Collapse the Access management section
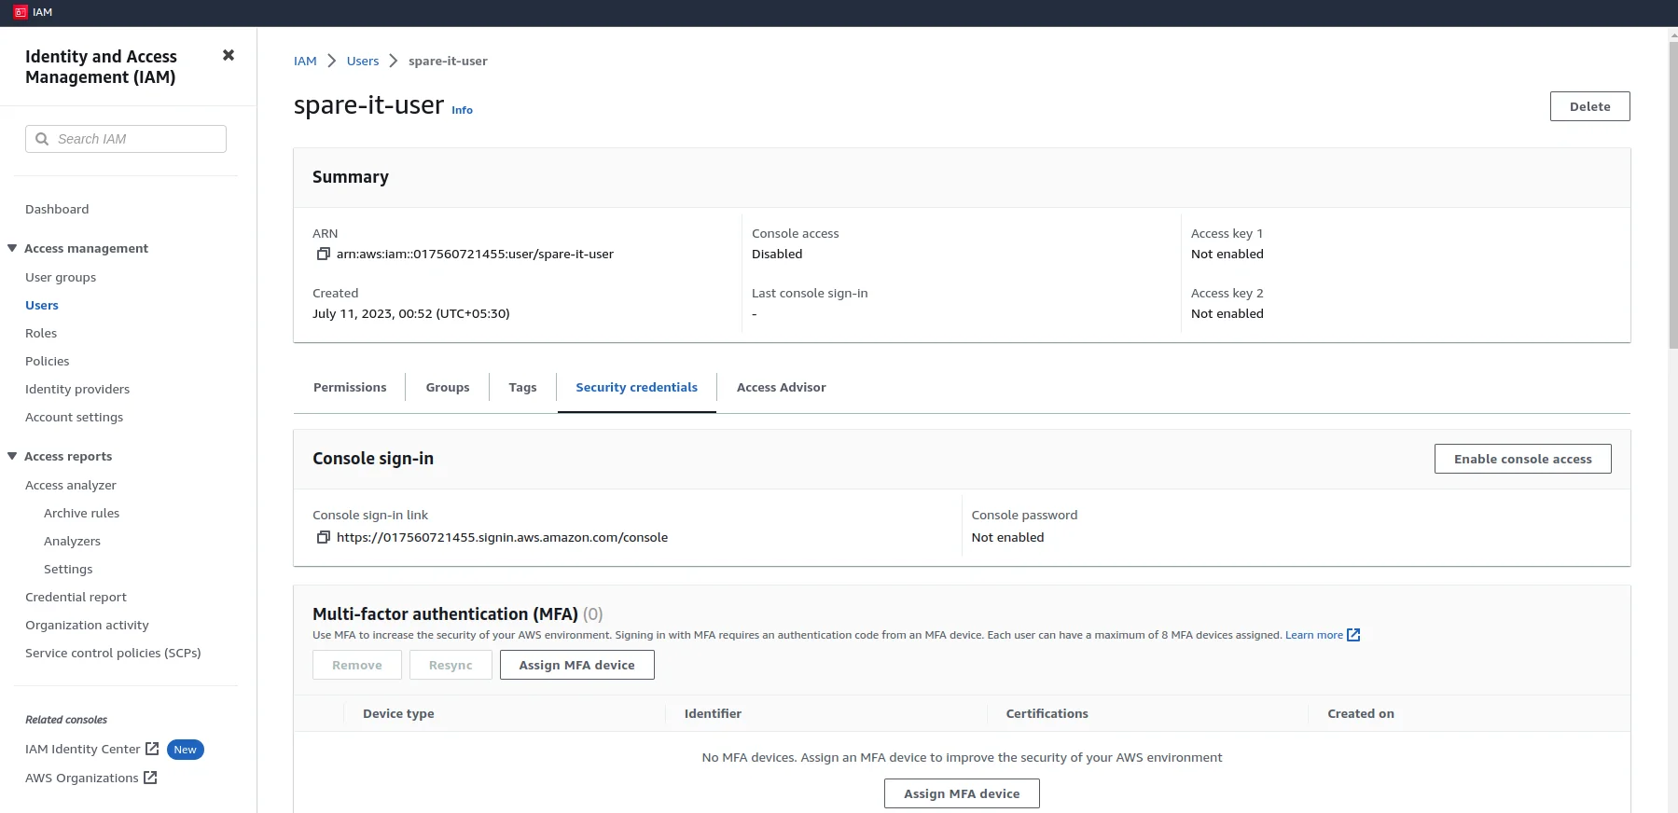 12,248
